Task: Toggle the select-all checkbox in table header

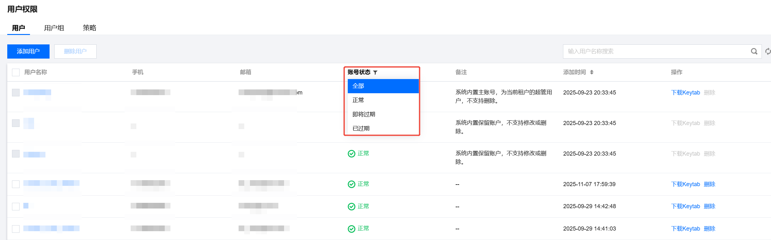Action: [16, 72]
